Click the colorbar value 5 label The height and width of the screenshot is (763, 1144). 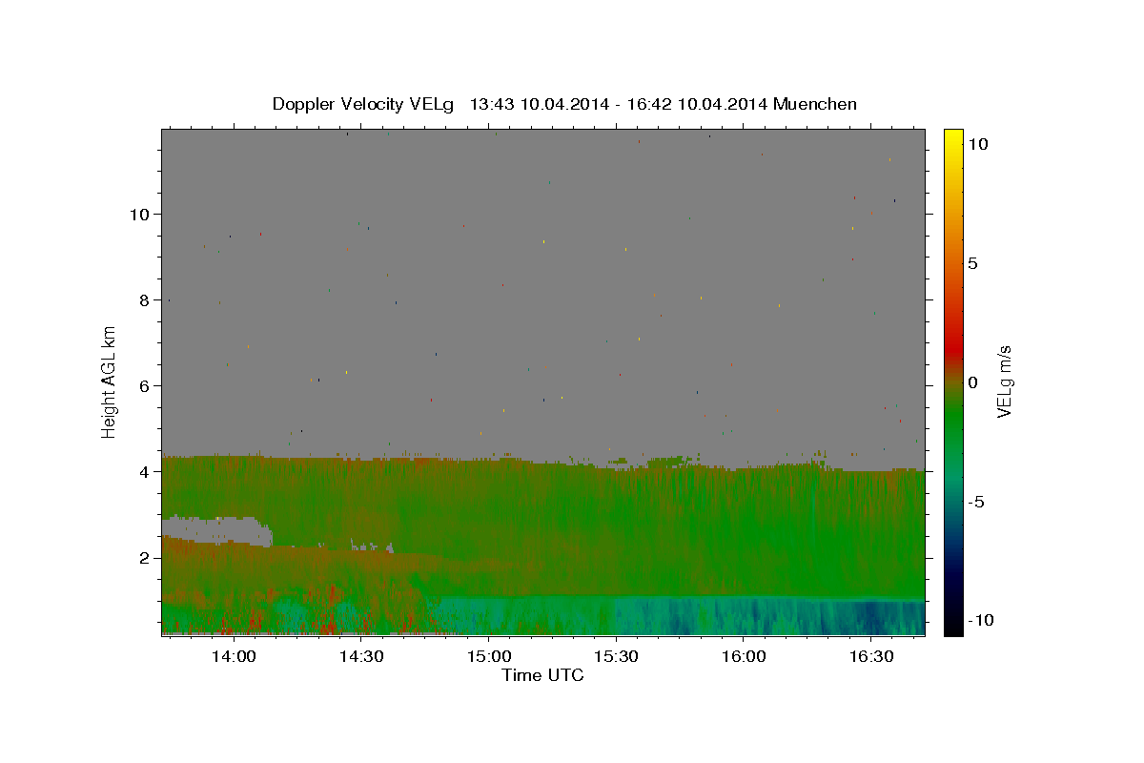tap(972, 263)
